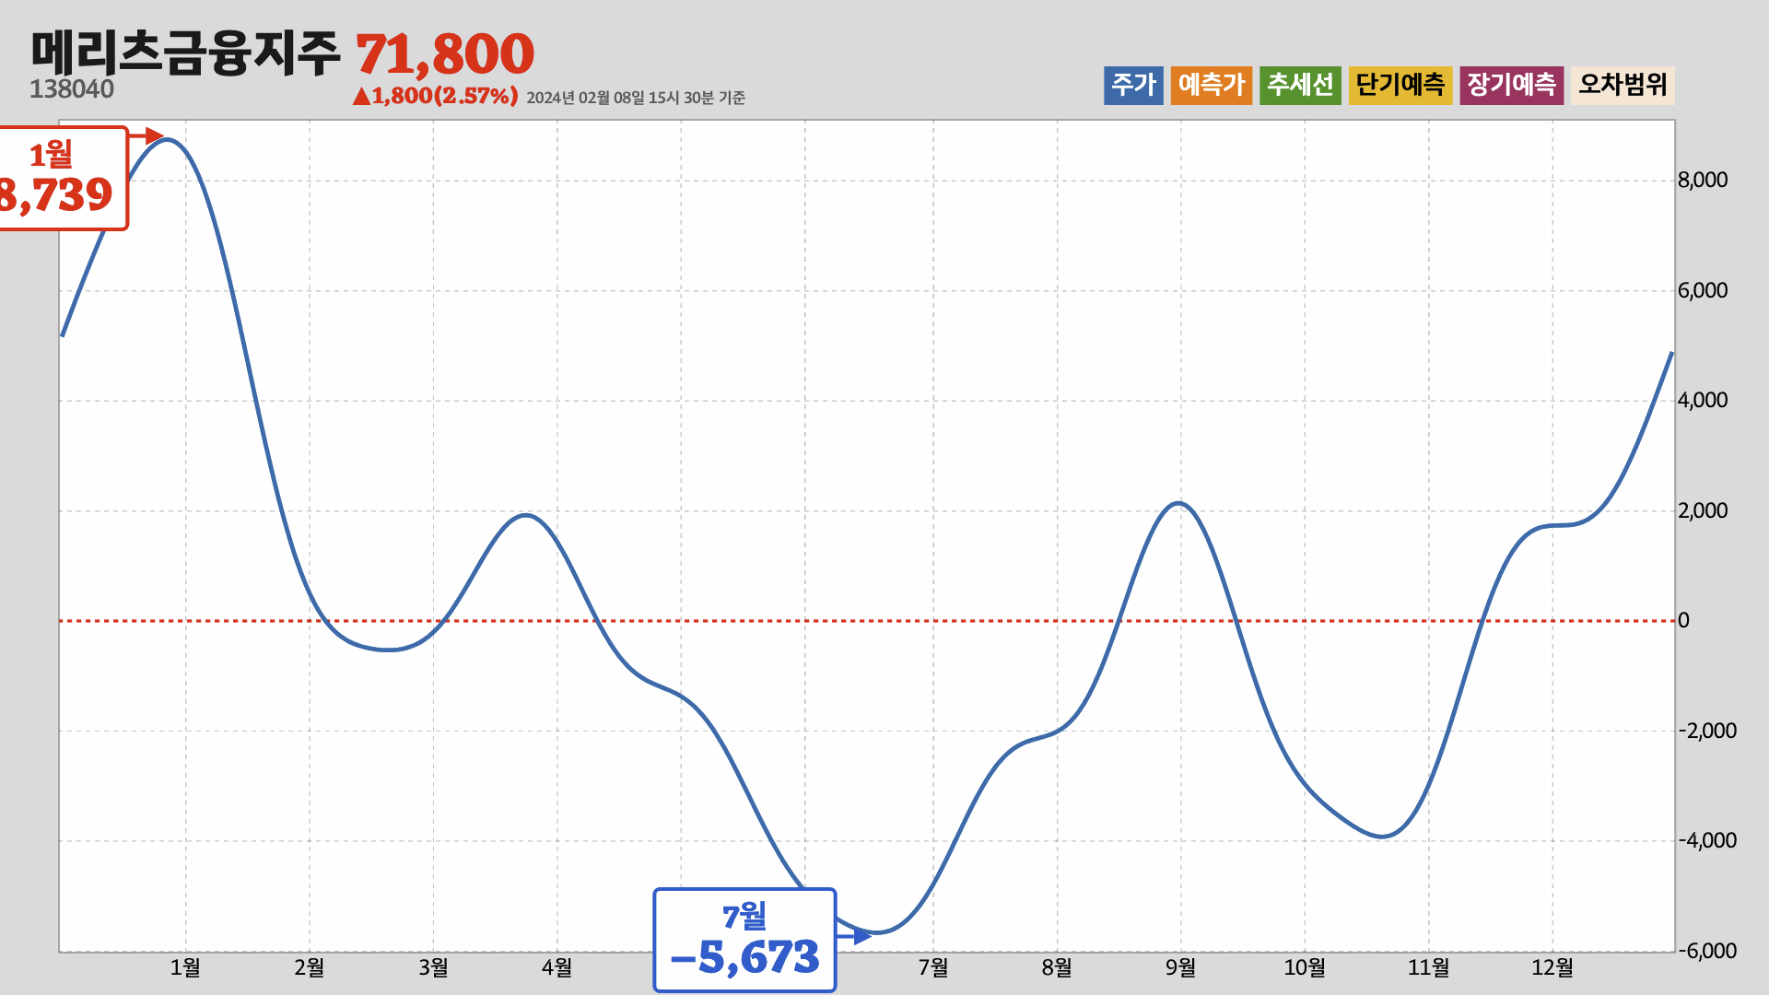Click the 8,000 y-axis label
Screen dimensions: 1769x995
(1703, 180)
